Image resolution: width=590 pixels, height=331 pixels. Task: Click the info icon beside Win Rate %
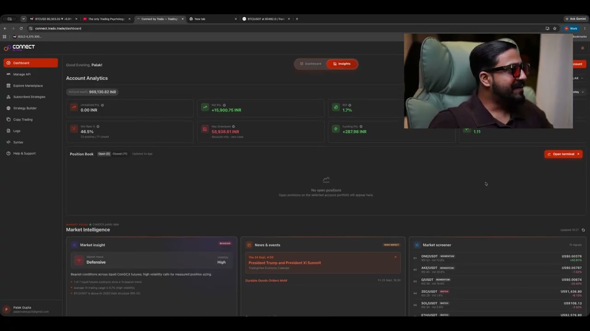point(98,126)
